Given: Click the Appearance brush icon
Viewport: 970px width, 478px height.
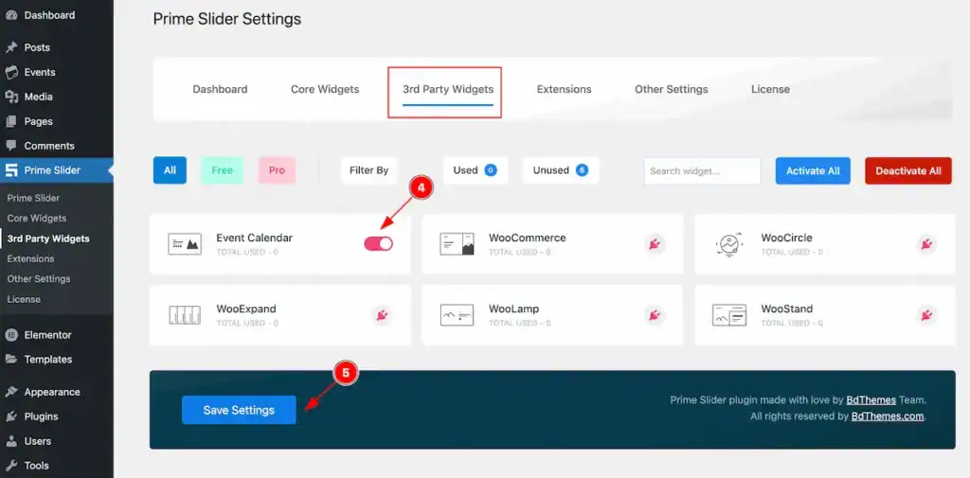Looking at the screenshot, I should tap(11, 392).
